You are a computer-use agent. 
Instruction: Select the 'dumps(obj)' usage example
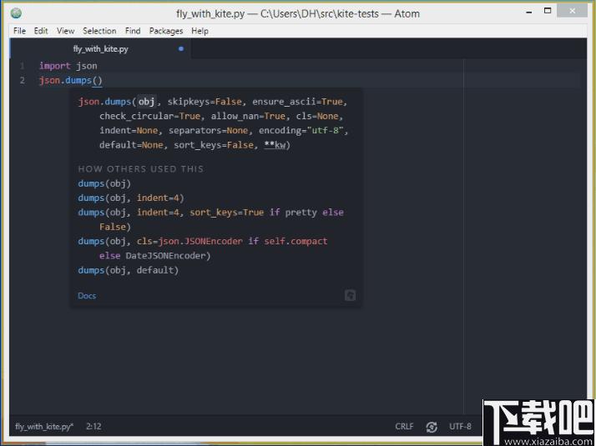104,183
